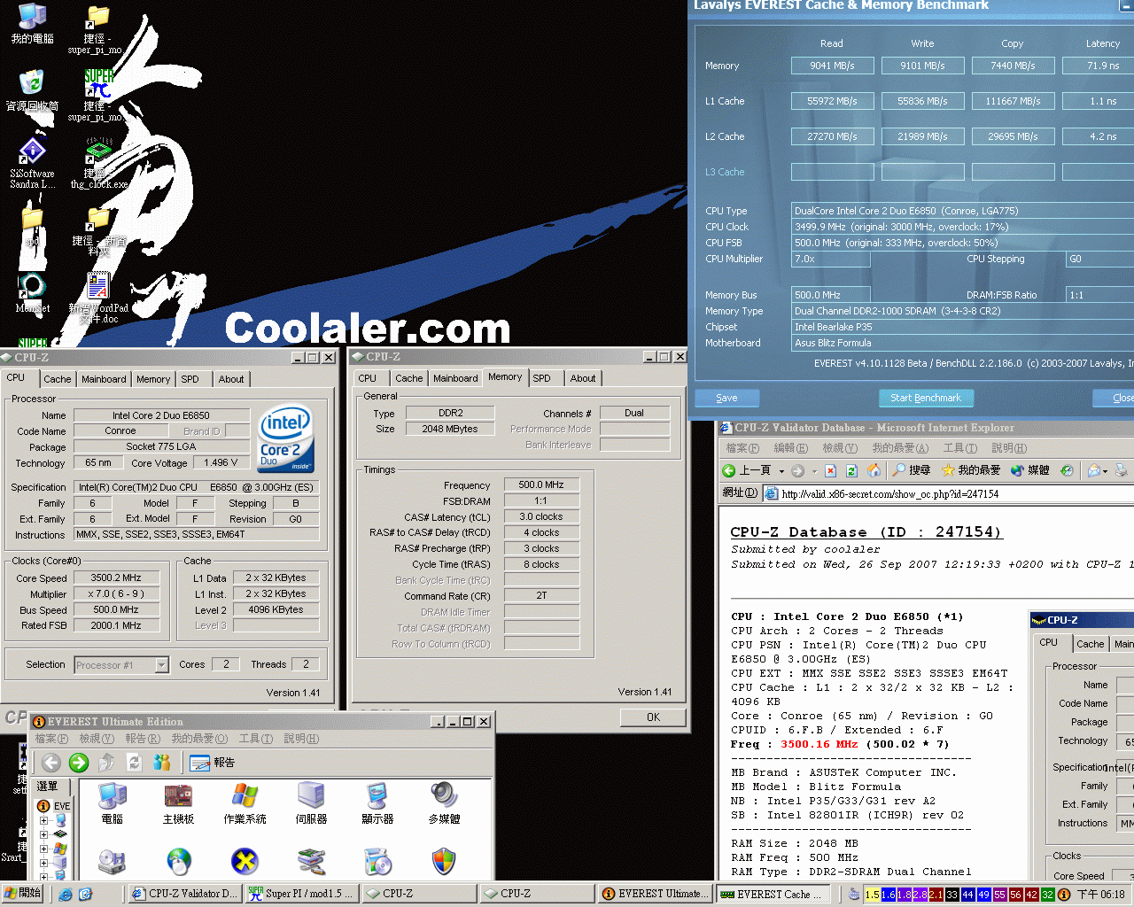Open the 電腦 computer category icon in EVEREST

(113, 803)
